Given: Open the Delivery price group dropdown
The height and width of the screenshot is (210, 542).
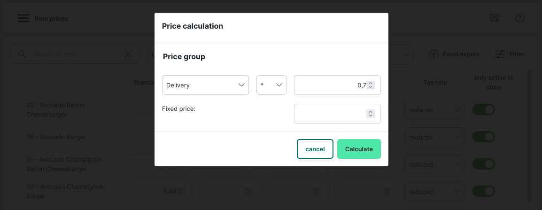Looking at the screenshot, I should pos(205,85).
